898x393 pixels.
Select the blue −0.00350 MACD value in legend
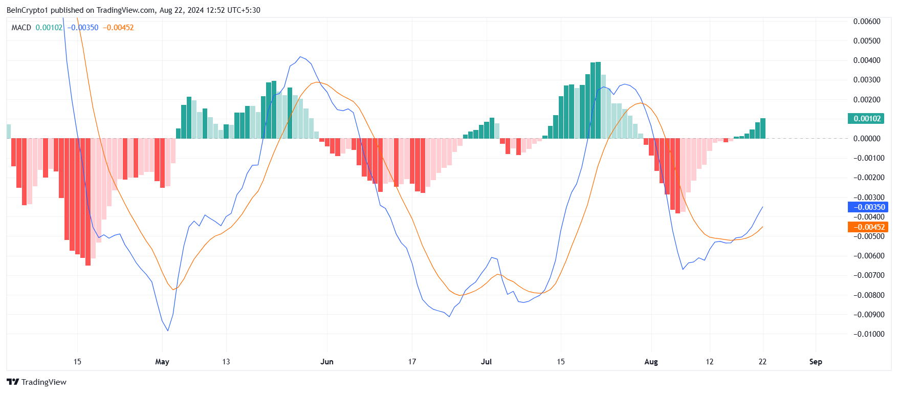[83, 28]
